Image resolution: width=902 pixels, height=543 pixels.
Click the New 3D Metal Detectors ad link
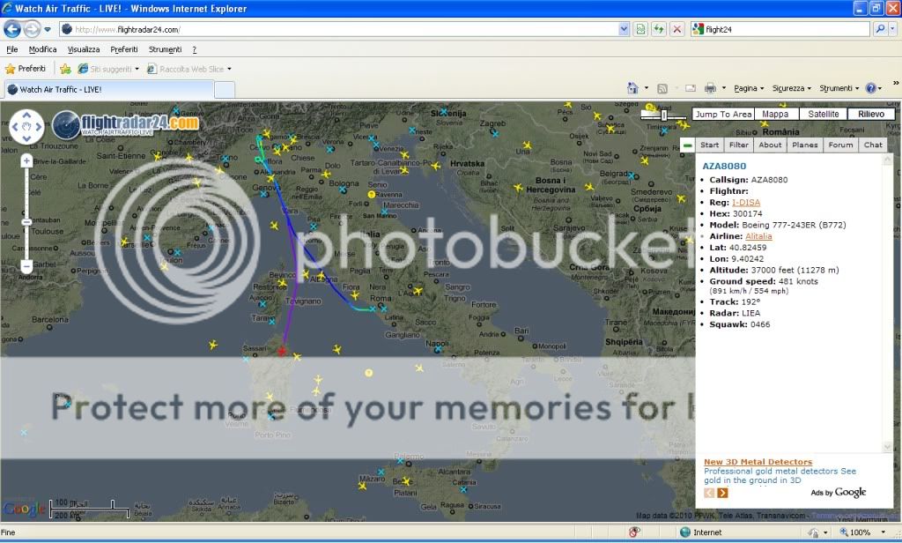click(x=758, y=462)
